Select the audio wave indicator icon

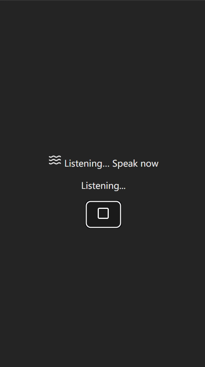pyautogui.click(x=55, y=160)
